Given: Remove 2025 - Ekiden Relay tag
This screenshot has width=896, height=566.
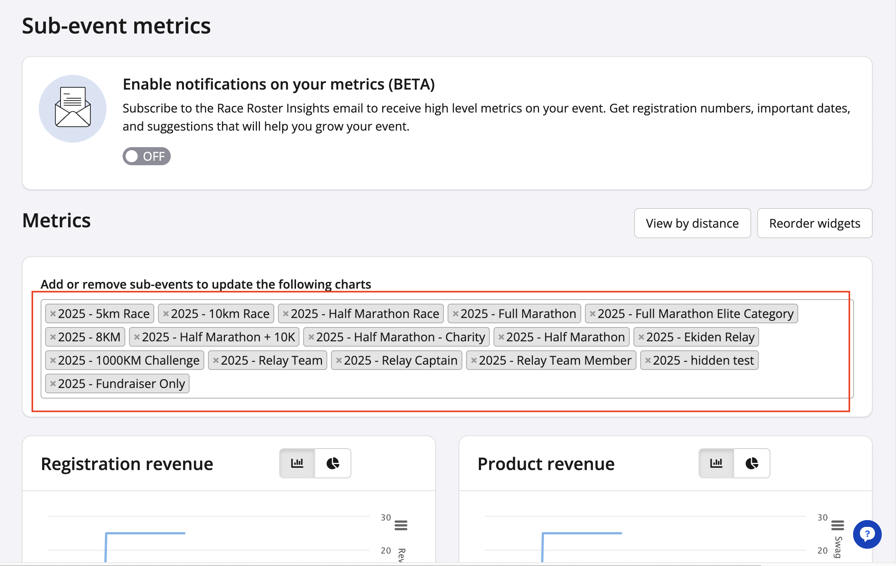Looking at the screenshot, I should point(641,337).
